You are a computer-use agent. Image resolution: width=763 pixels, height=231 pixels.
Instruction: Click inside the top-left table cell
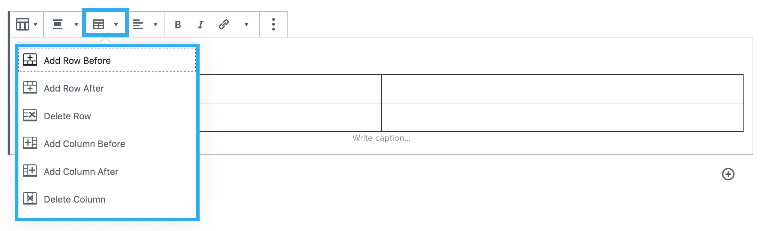tap(288, 88)
